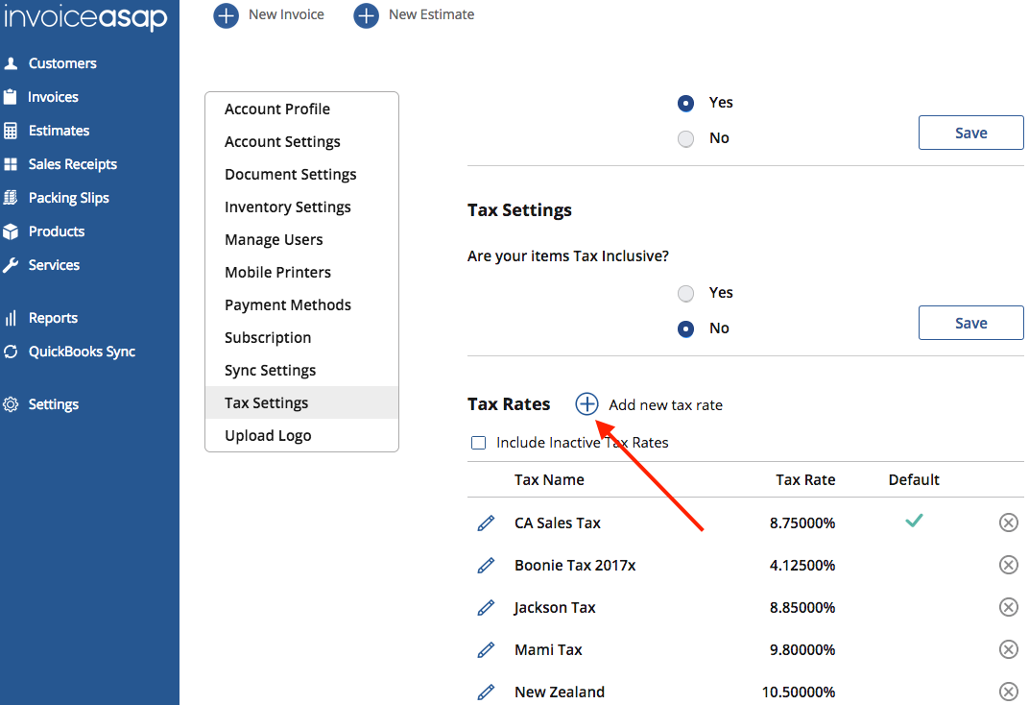
Task: Check Include Inactive Tax Rates checkbox
Action: coord(478,443)
